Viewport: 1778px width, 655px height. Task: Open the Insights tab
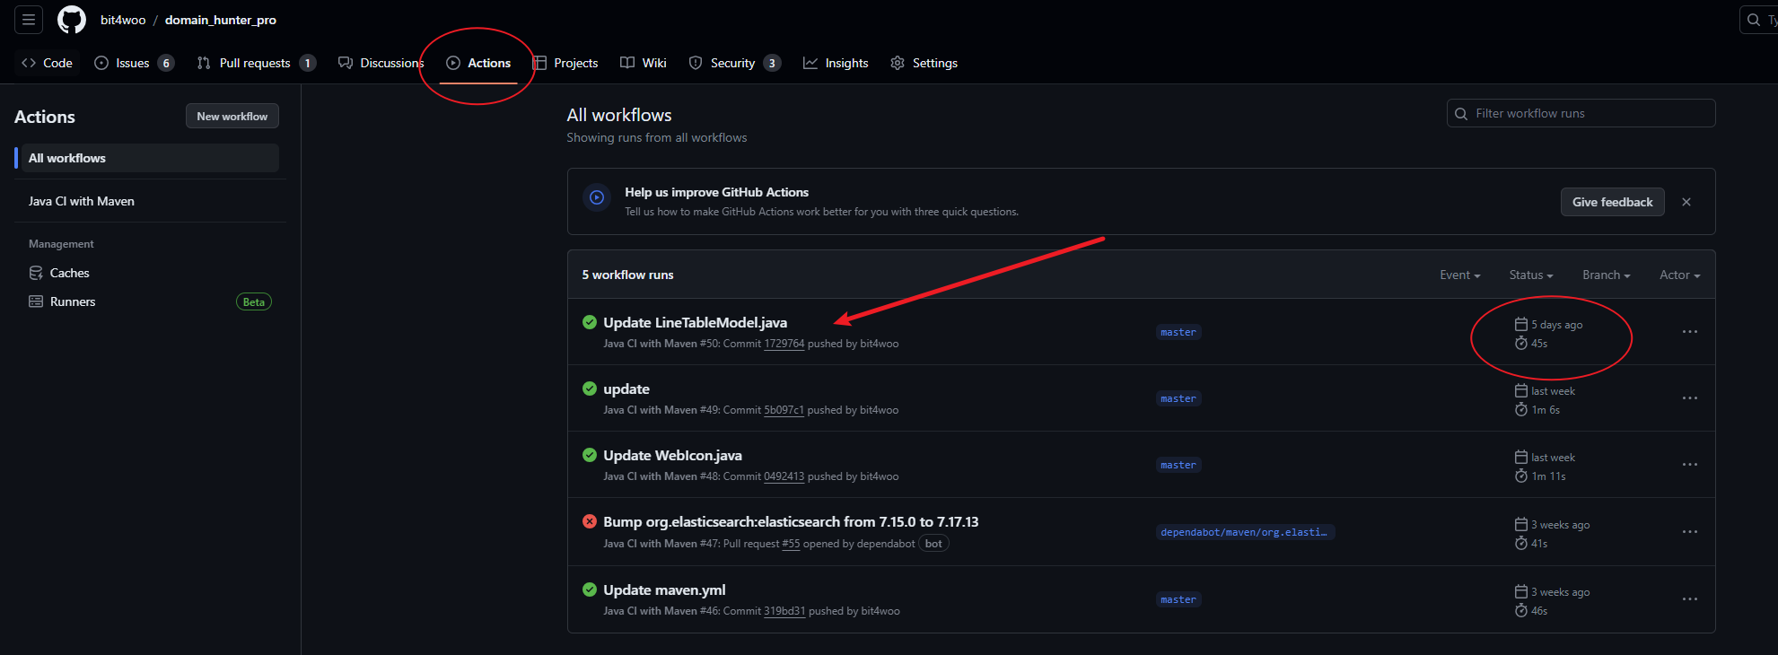pos(836,63)
